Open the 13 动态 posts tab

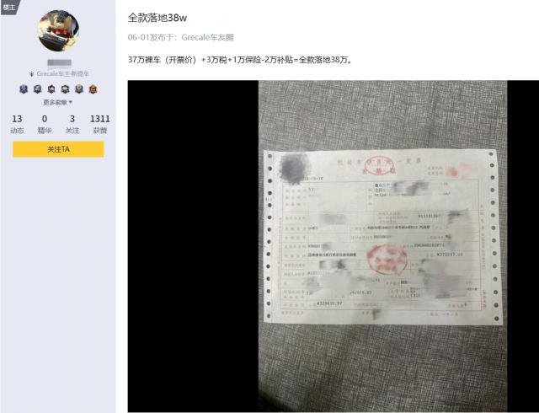17,124
